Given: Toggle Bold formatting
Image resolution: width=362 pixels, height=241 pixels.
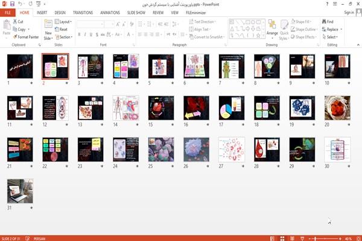Looking at the screenshot, I should [79, 34].
